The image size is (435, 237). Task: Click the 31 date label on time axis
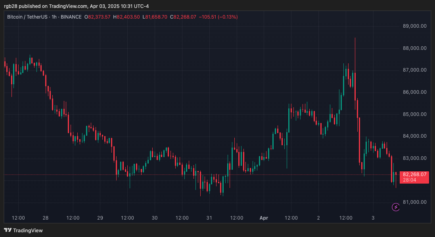(209, 218)
